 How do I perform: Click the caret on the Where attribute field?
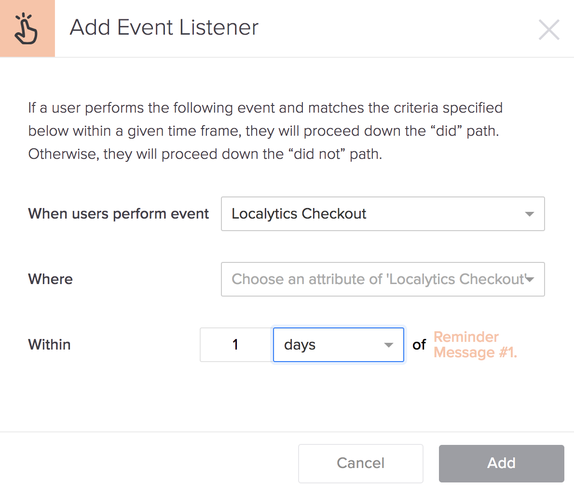pos(530,279)
